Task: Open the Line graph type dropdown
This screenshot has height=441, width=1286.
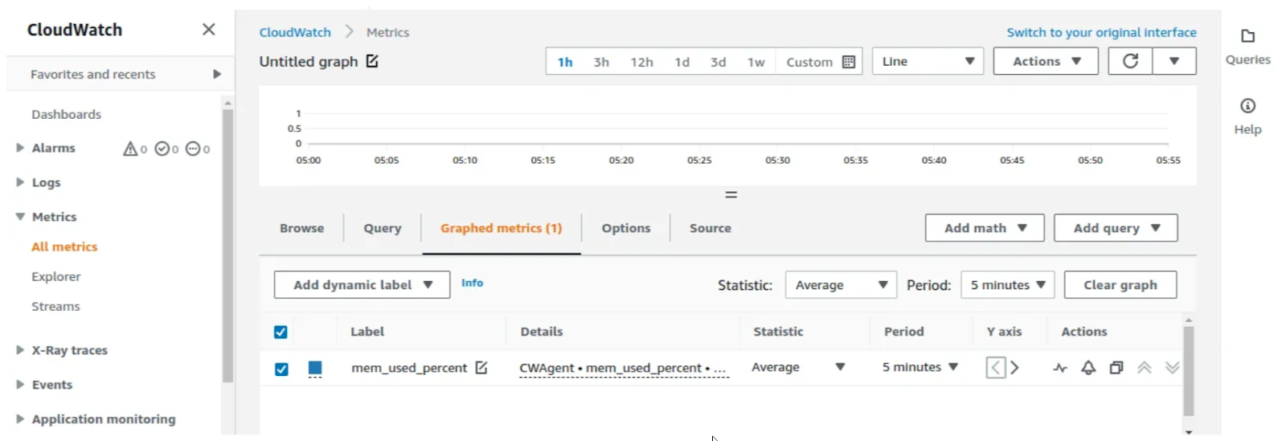Action: (x=928, y=61)
